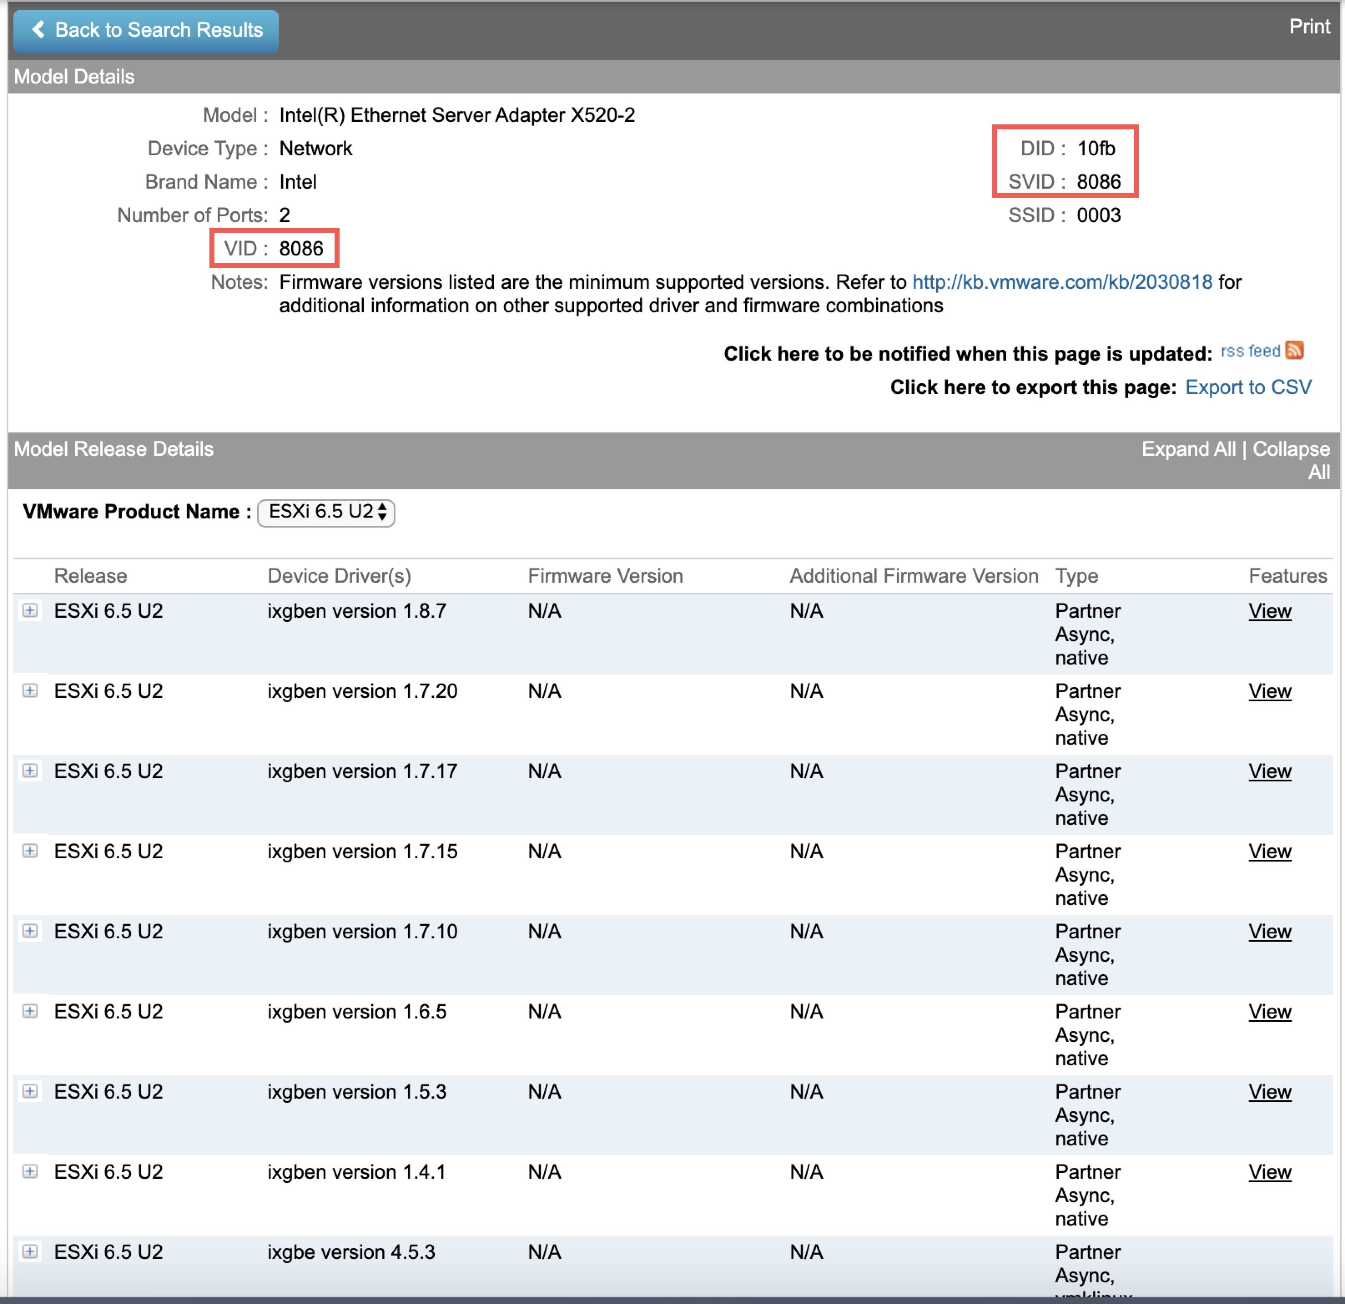
Task: Click the Firmware Version column header
Action: click(605, 576)
